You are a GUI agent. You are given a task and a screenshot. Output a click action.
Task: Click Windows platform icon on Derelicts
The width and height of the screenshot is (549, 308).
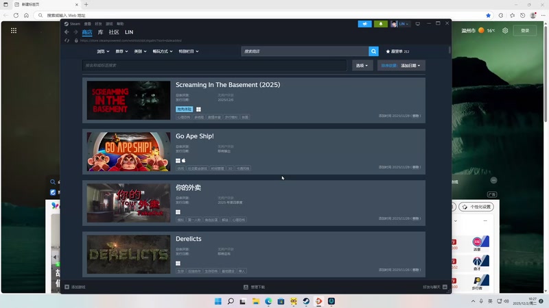(178, 264)
